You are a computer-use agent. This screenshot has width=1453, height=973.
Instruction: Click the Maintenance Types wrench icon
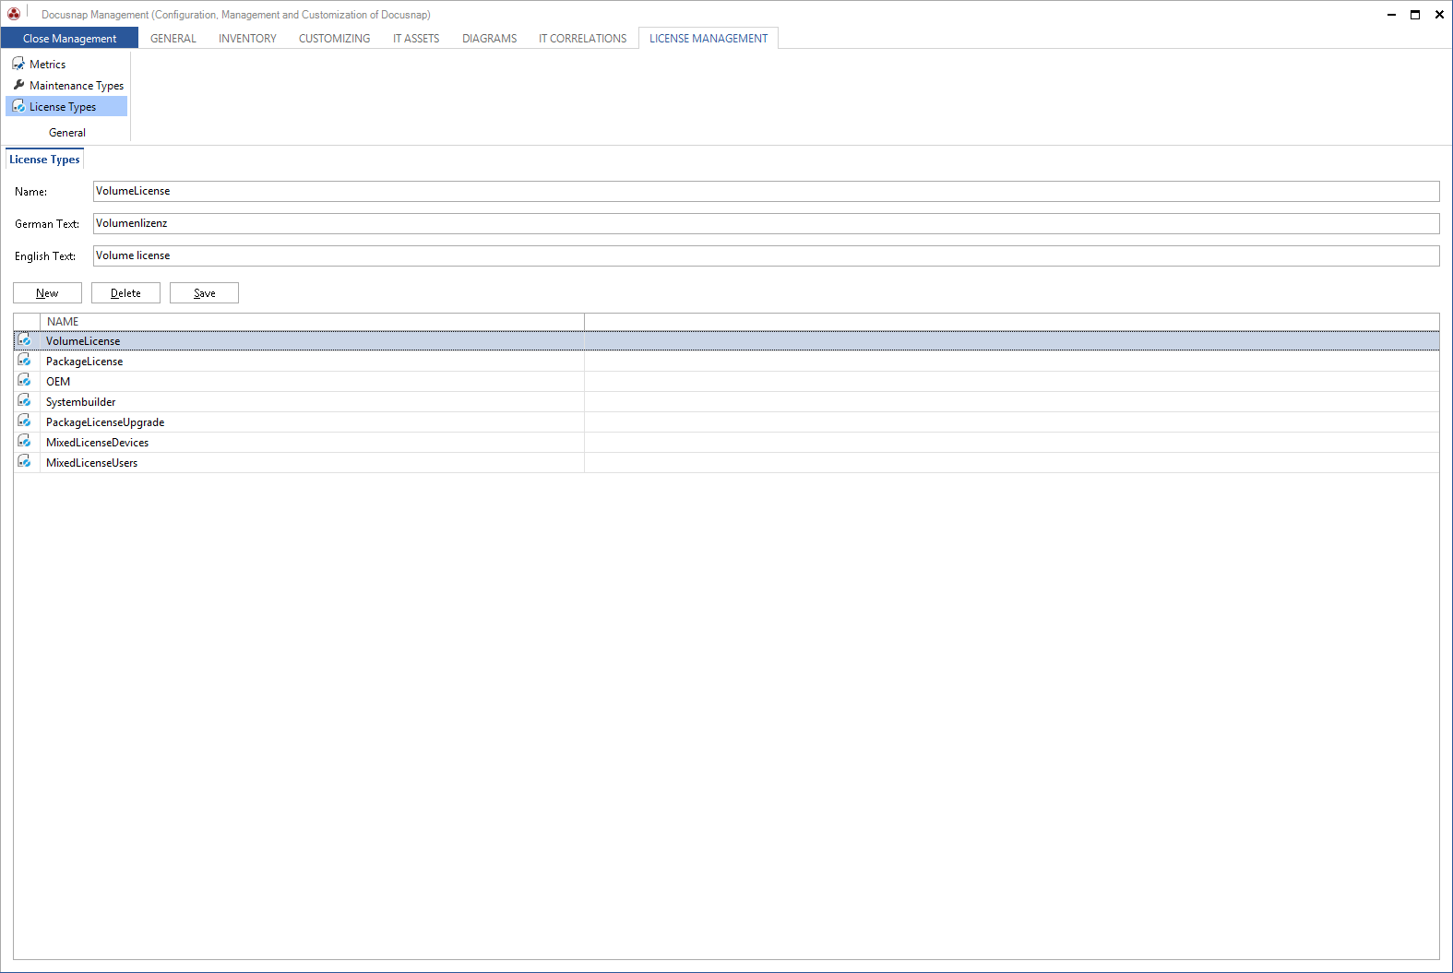18,85
